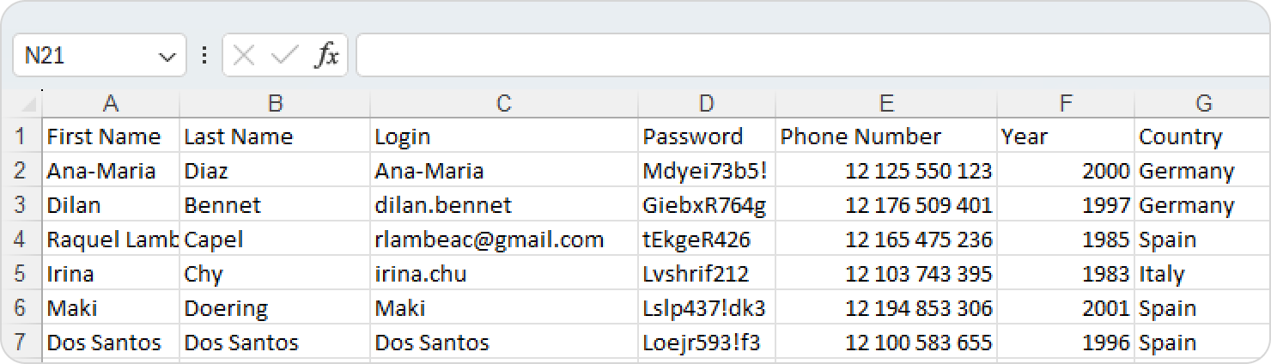Screen dimensions: 1271x364
Task: Select row 7 header
Action: pos(21,343)
